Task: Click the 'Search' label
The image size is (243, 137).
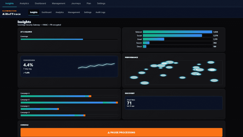Action: tap(139, 43)
